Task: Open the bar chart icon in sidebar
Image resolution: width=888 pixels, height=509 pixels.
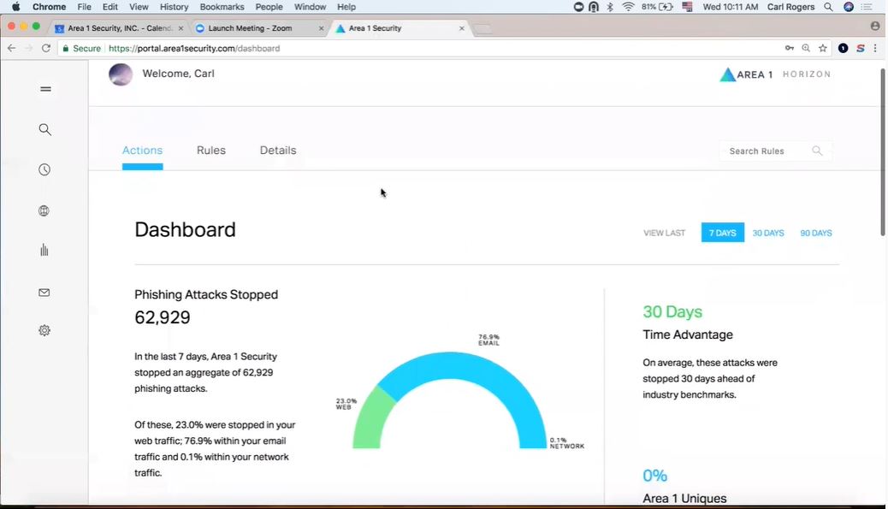Action: coord(44,251)
